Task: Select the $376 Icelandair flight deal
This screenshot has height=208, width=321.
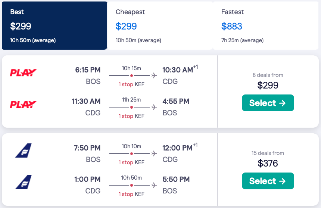Action: (268, 181)
